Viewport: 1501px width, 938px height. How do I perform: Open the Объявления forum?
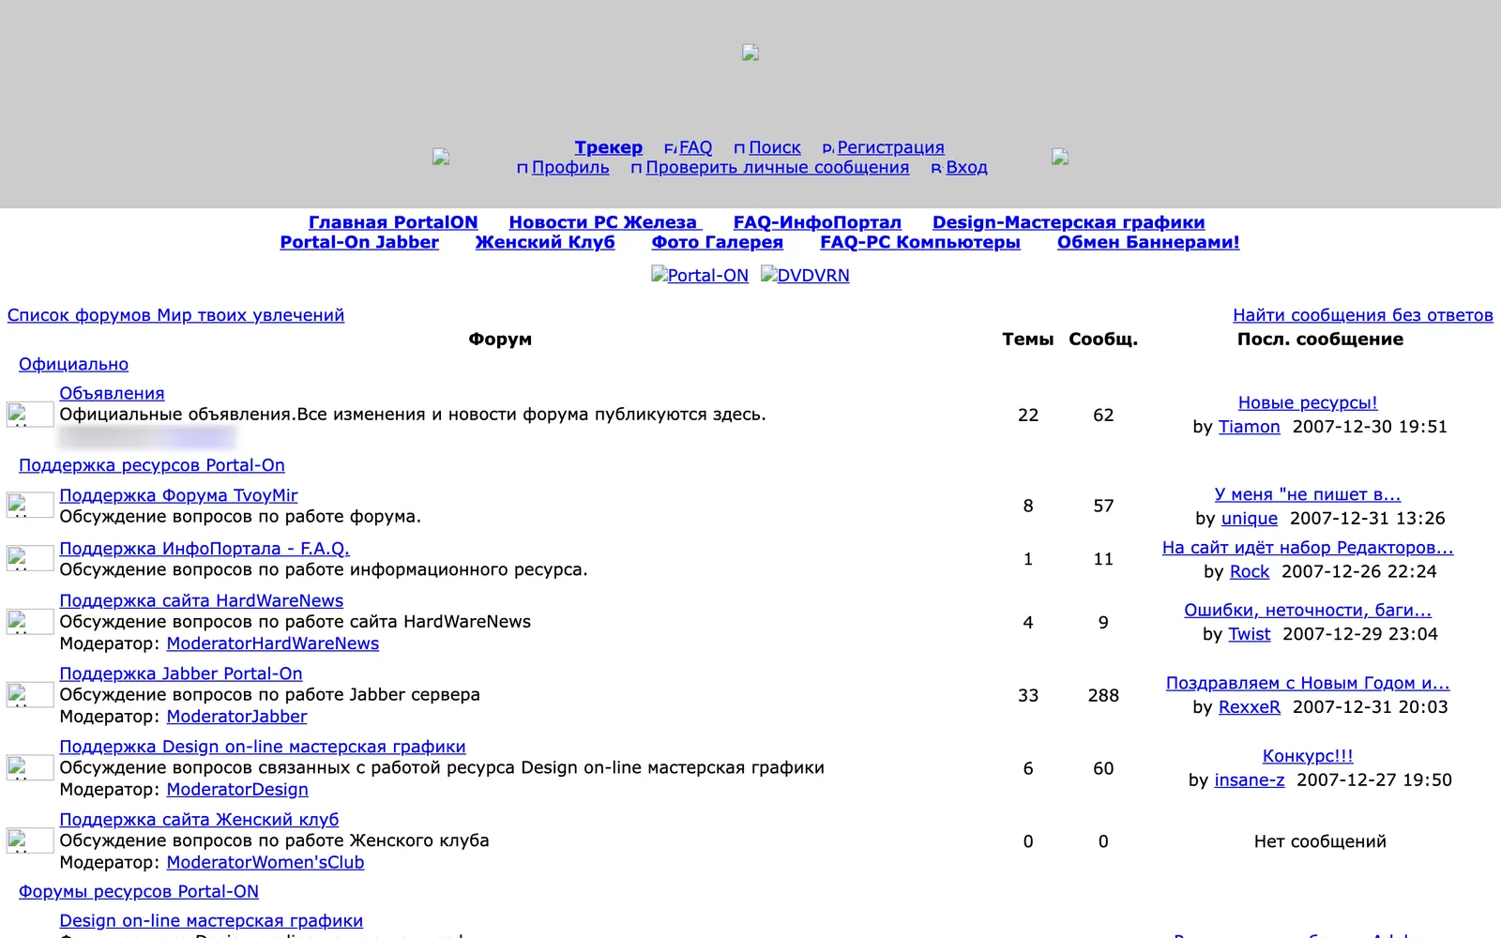coord(112,393)
